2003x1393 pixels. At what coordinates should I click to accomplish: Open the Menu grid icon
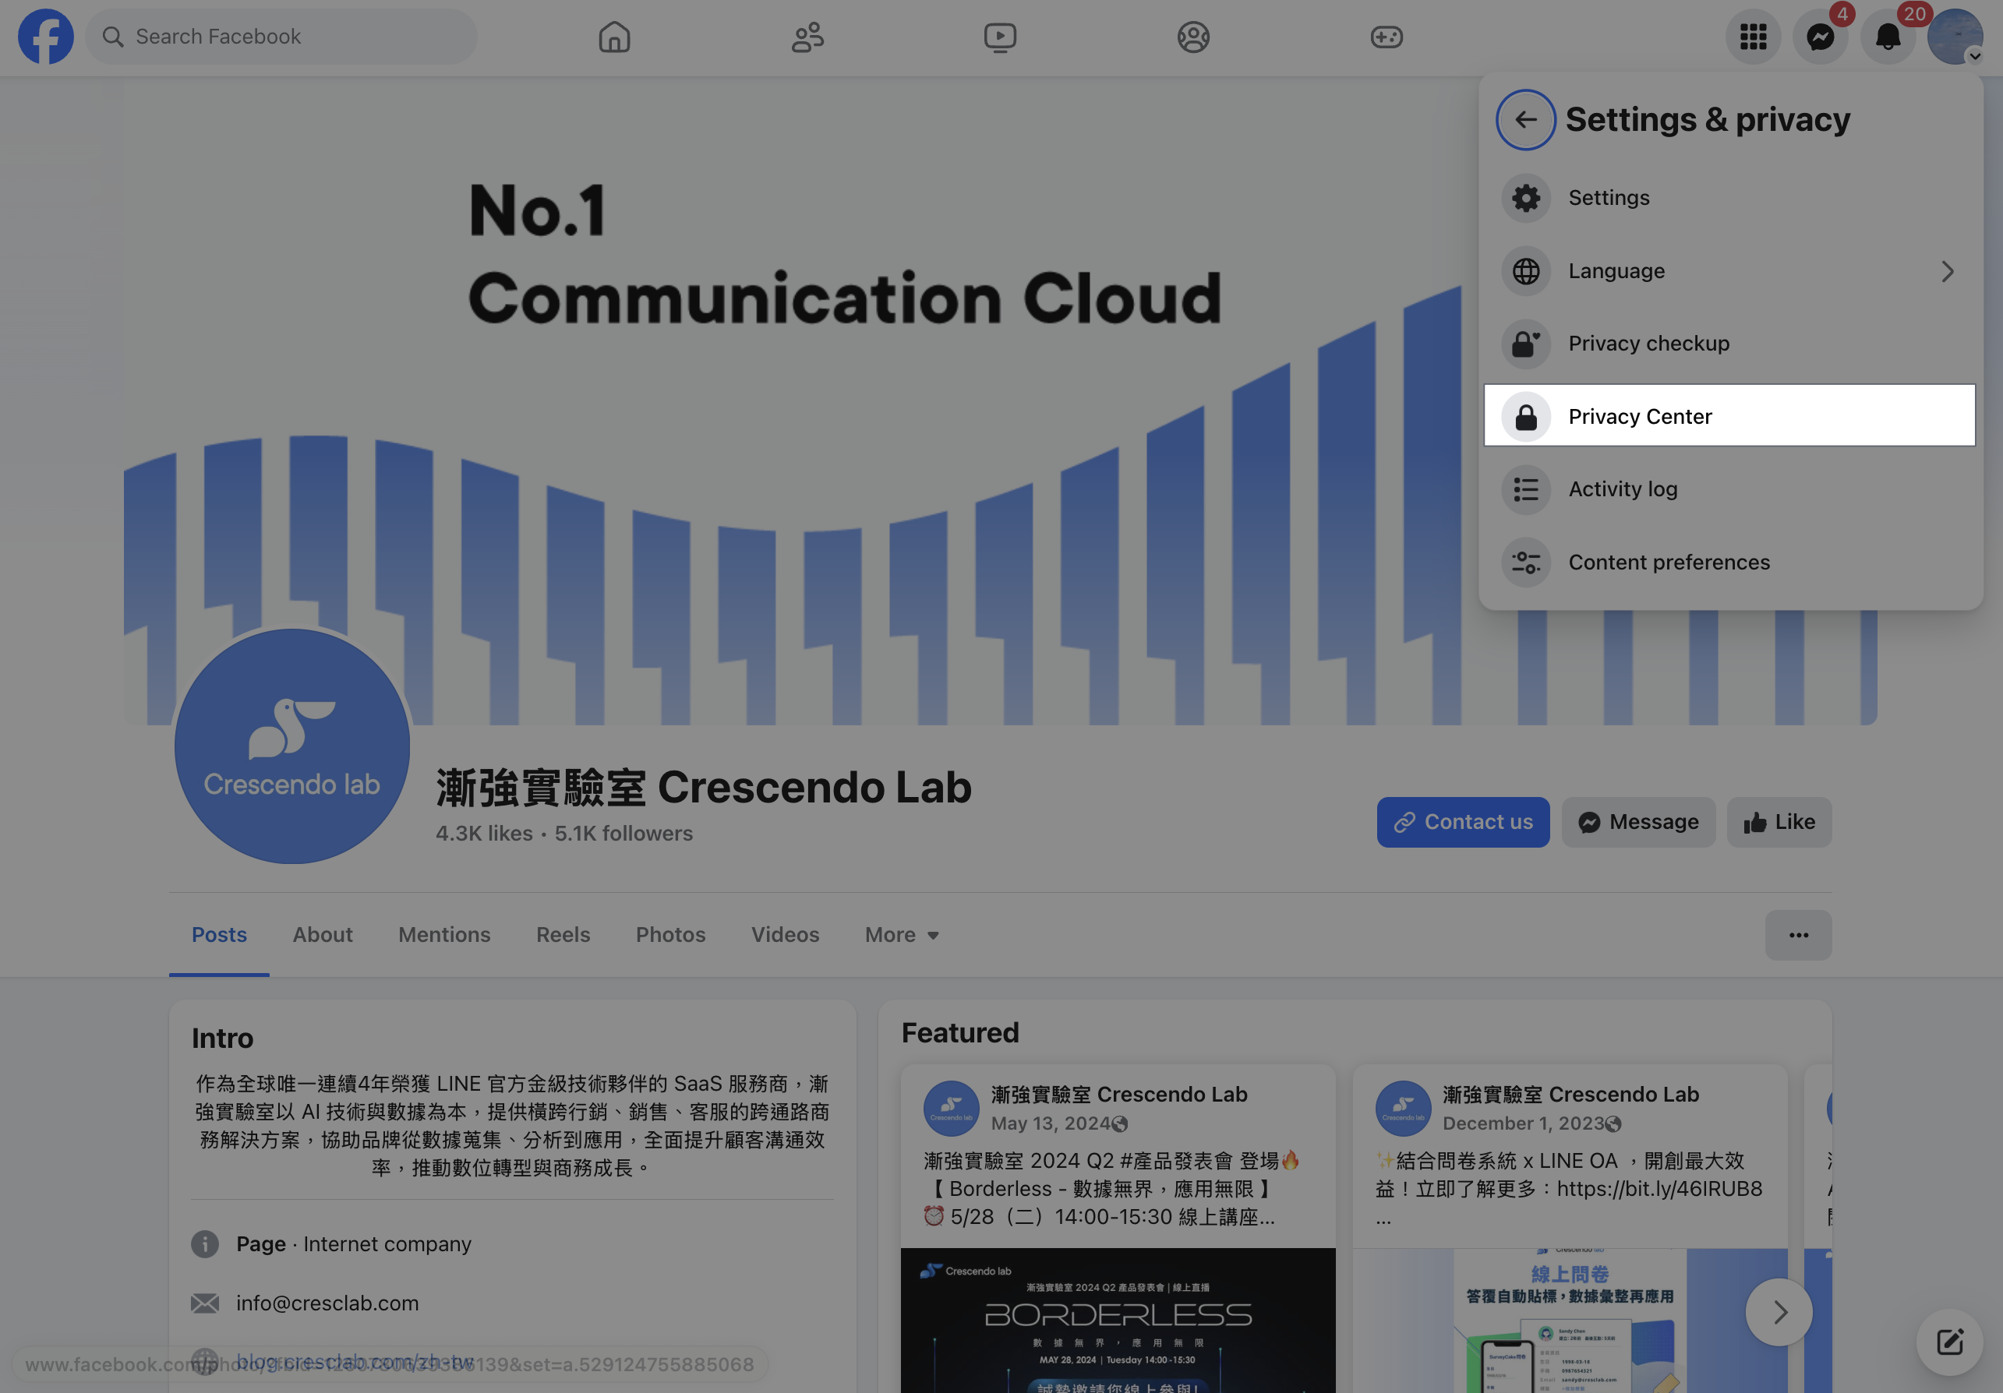tap(1753, 37)
